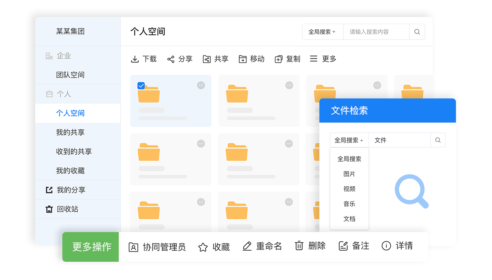Select the 复制 copy icon
Screen dimensions: 492x280
coord(279,59)
